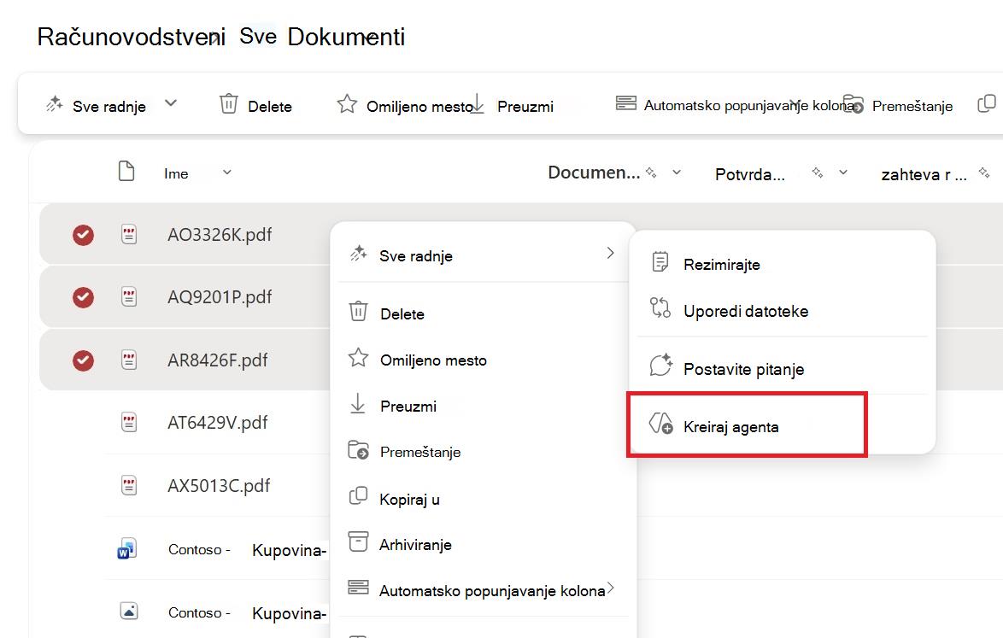
Task: Open file AX5013C.pdf
Action: click(219, 486)
